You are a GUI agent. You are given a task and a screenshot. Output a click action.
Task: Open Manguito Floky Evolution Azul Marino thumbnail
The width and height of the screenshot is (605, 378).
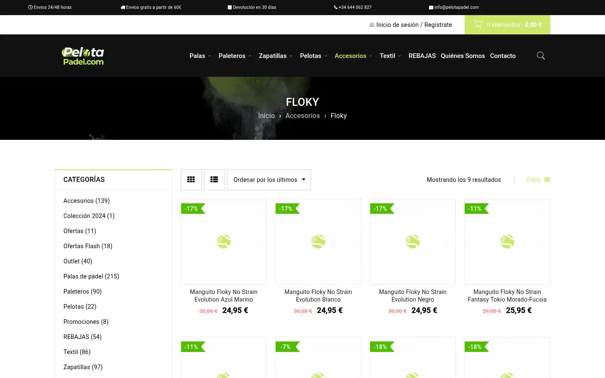coord(224,241)
